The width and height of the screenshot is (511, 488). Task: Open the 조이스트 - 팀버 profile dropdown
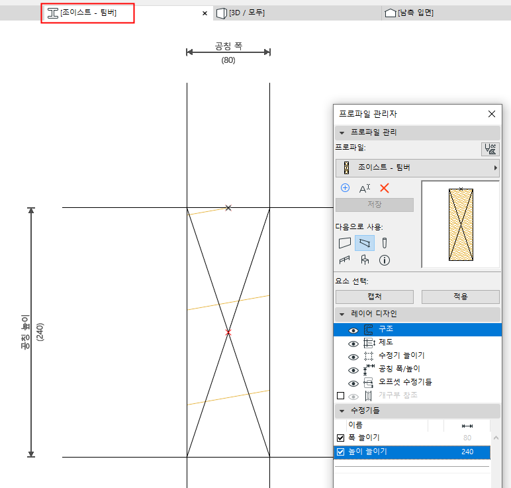[418, 168]
